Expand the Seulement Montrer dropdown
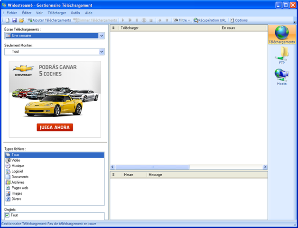 [102, 51]
